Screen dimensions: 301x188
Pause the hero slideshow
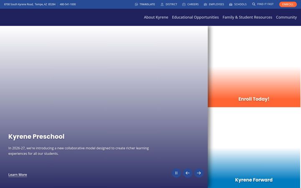176,173
